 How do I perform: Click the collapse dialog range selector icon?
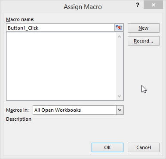tap(119, 28)
